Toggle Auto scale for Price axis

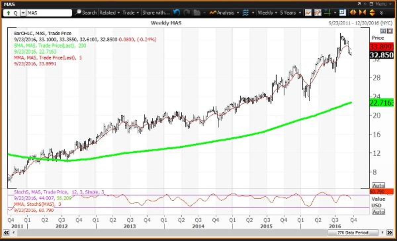[378, 185]
